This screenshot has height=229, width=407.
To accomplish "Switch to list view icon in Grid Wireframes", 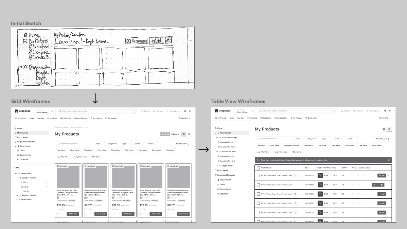I will pos(189,134).
